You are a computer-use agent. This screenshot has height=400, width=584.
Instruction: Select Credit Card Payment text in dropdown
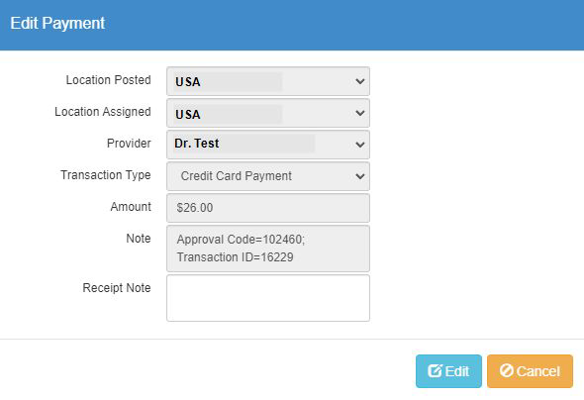pos(237,176)
